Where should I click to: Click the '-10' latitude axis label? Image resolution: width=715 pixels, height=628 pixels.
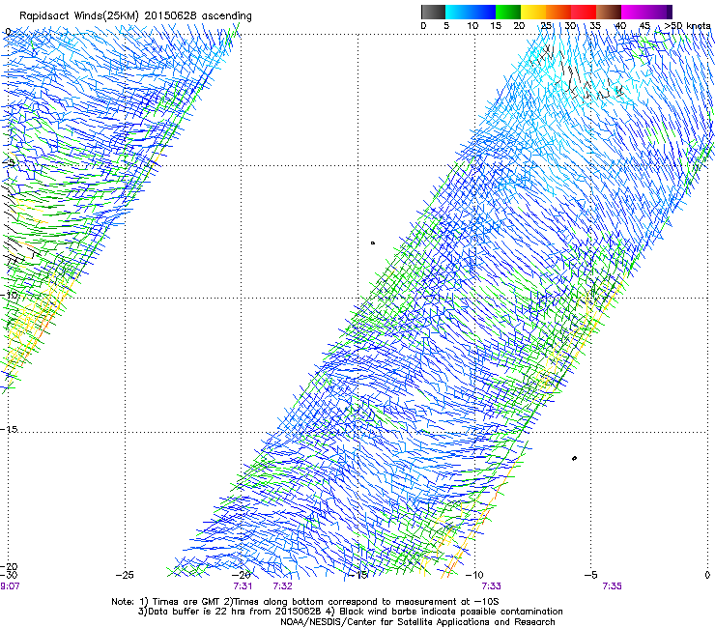coord(9,295)
